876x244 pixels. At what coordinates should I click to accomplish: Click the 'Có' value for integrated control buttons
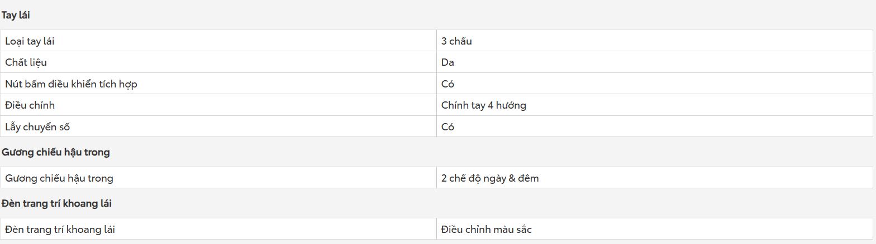pos(447,84)
